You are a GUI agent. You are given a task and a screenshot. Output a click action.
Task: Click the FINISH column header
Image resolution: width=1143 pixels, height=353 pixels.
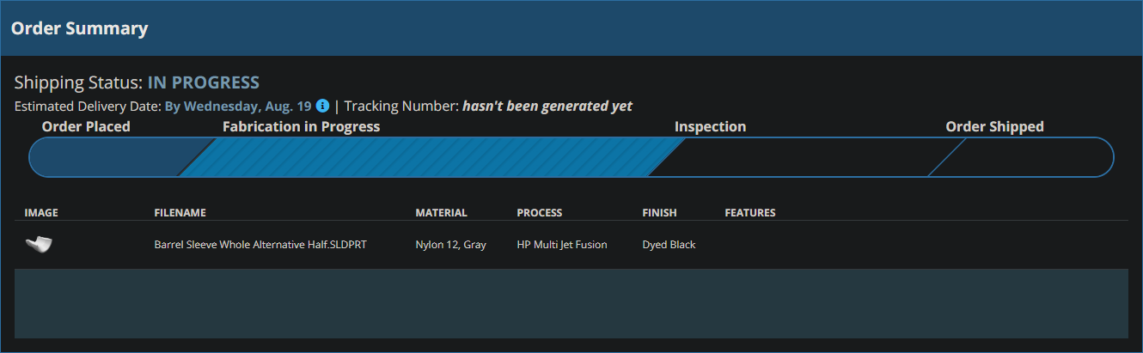pos(660,213)
